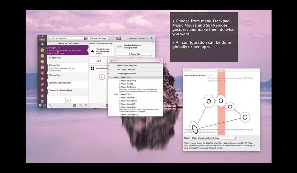Screen dimensions: 297x173
Task: Click Last recognized gesture label in Live View
Action: (195, 75)
